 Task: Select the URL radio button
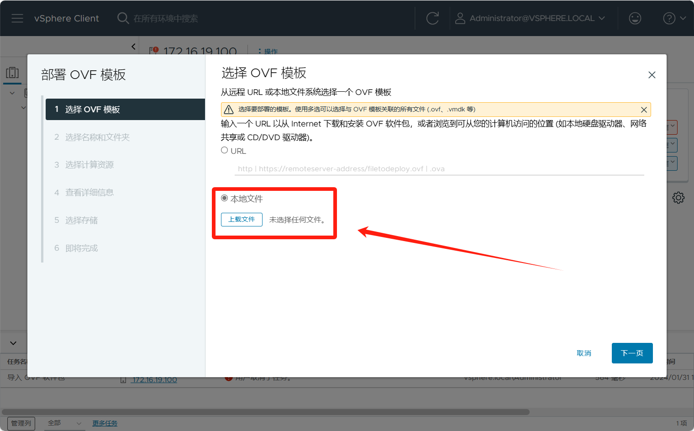[x=225, y=150]
